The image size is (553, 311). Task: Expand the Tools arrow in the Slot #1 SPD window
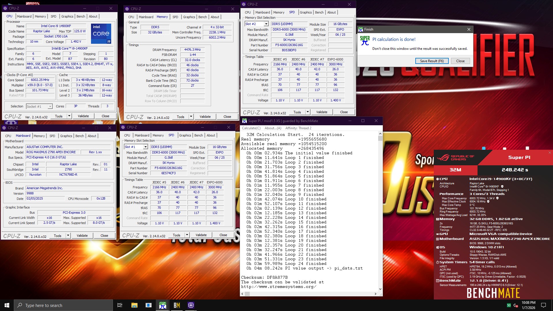187,235
